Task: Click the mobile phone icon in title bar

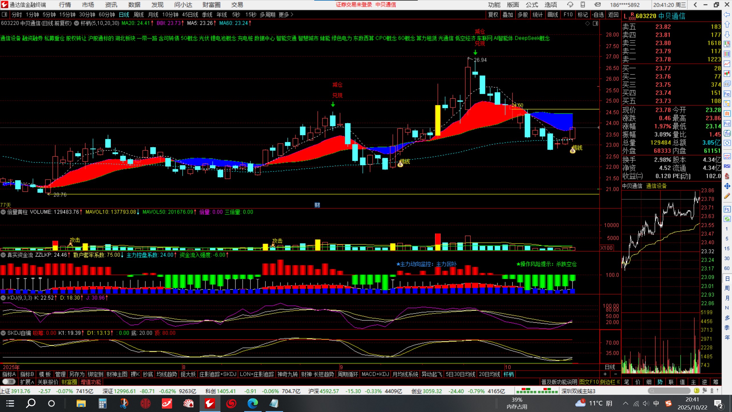Action: click(x=583, y=5)
